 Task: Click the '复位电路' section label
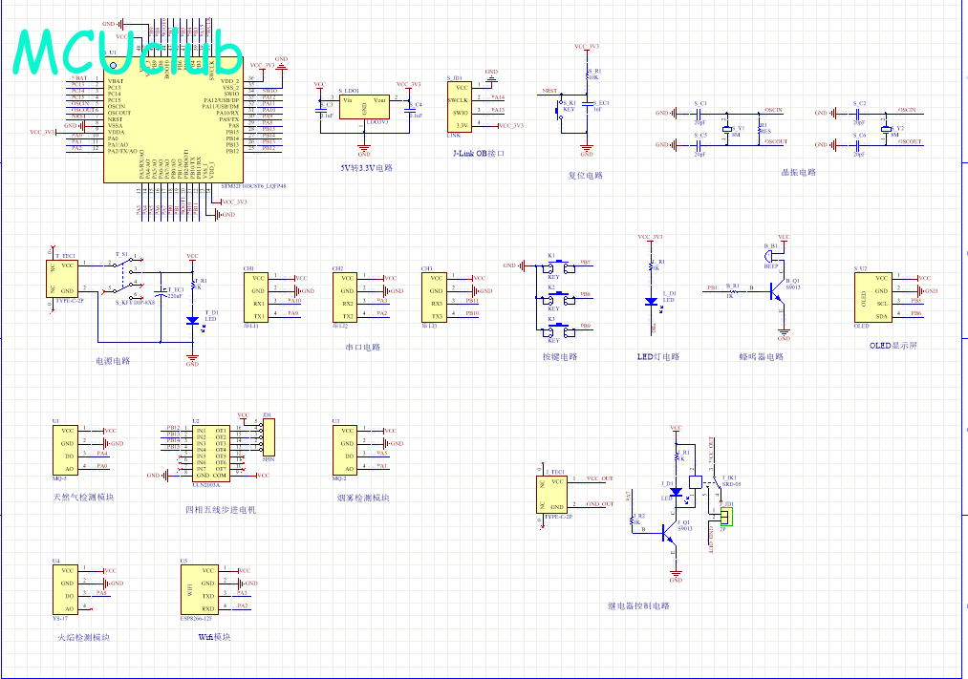585,176
